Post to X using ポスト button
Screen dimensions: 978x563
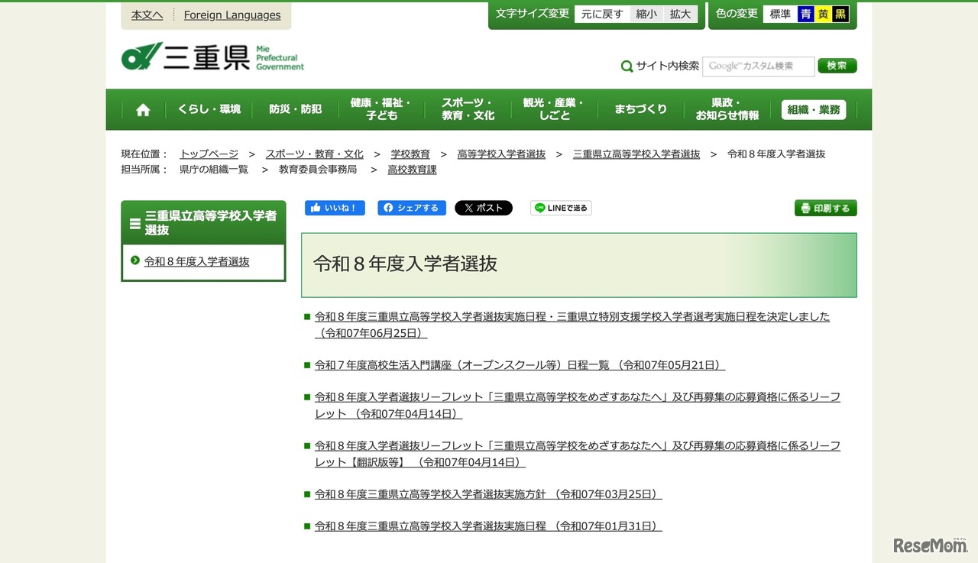(x=483, y=208)
